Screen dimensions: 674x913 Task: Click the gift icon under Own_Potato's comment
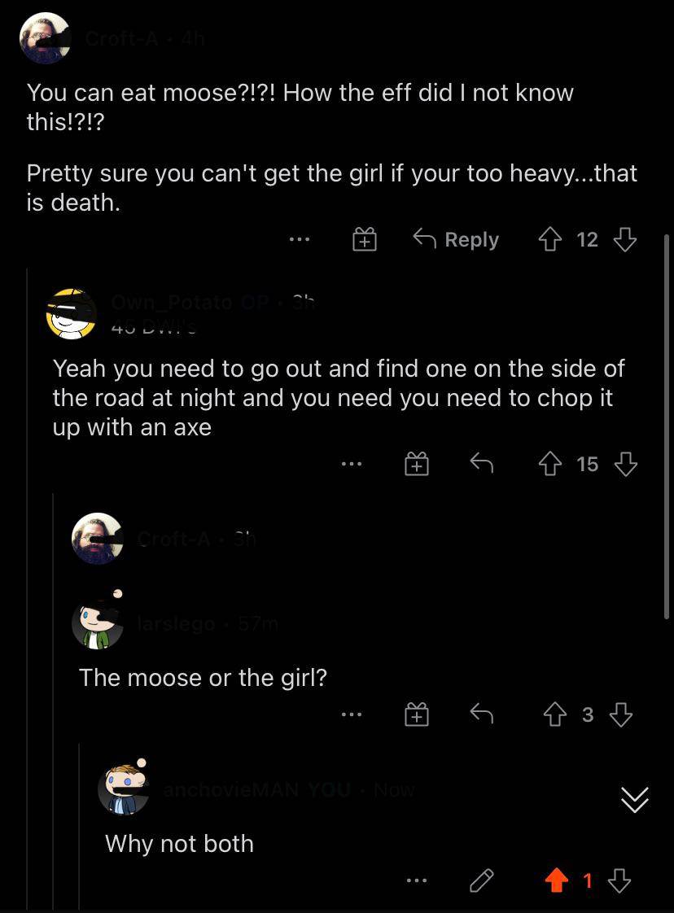coord(416,464)
